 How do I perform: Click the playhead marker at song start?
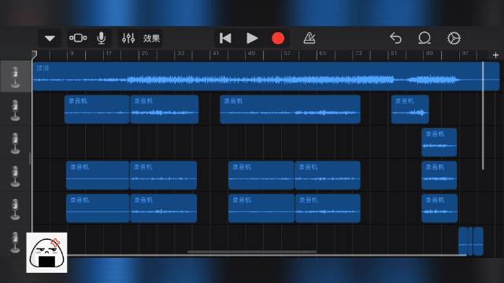(x=35, y=54)
